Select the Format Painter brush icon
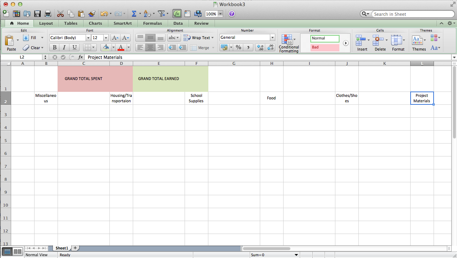 tap(91, 13)
